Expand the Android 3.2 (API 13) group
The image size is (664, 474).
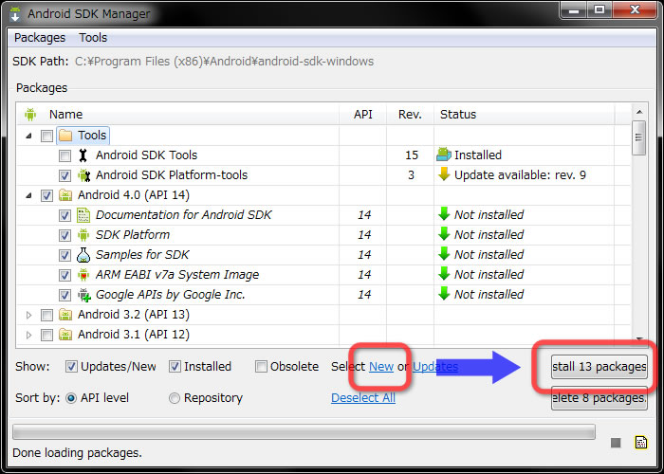pos(28,315)
